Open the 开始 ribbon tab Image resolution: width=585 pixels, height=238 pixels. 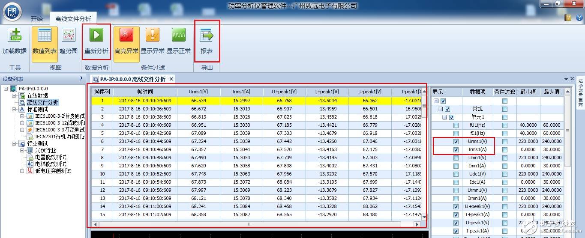coord(37,19)
